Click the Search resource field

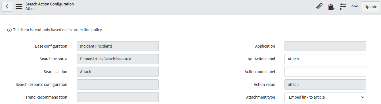[x=118, y=59]
